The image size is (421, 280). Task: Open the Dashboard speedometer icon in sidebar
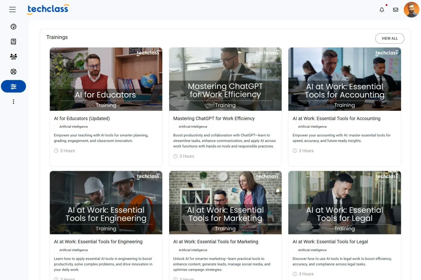(13, 27)
